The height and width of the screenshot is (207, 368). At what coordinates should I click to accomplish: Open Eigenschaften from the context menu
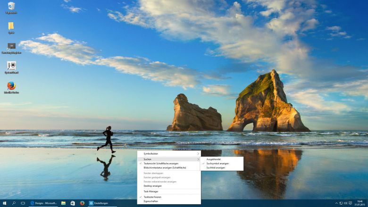tap(169, 201)
